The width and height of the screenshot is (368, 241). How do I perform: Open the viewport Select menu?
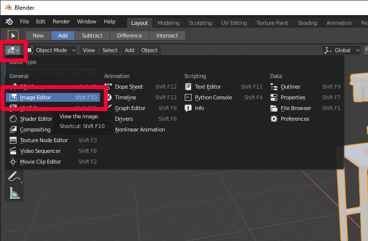[110, 50]
